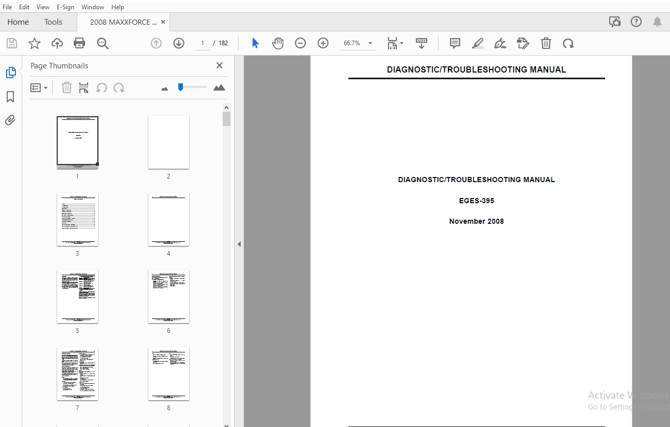This screenshot has height=427, width=670.
Task: Go to next page arrow
Action: [x=179, y=43]
